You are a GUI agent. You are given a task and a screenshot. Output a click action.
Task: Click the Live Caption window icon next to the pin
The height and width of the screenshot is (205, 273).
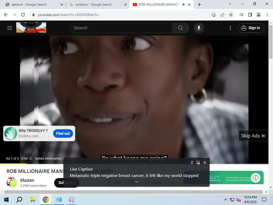(198, 163)
